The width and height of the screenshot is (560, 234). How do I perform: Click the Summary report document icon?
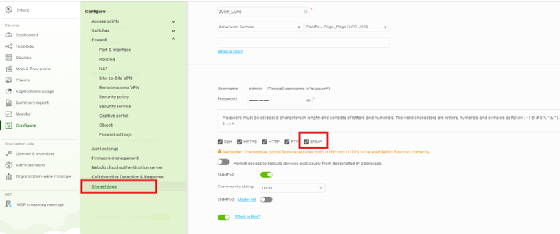(x=9, y=103)
